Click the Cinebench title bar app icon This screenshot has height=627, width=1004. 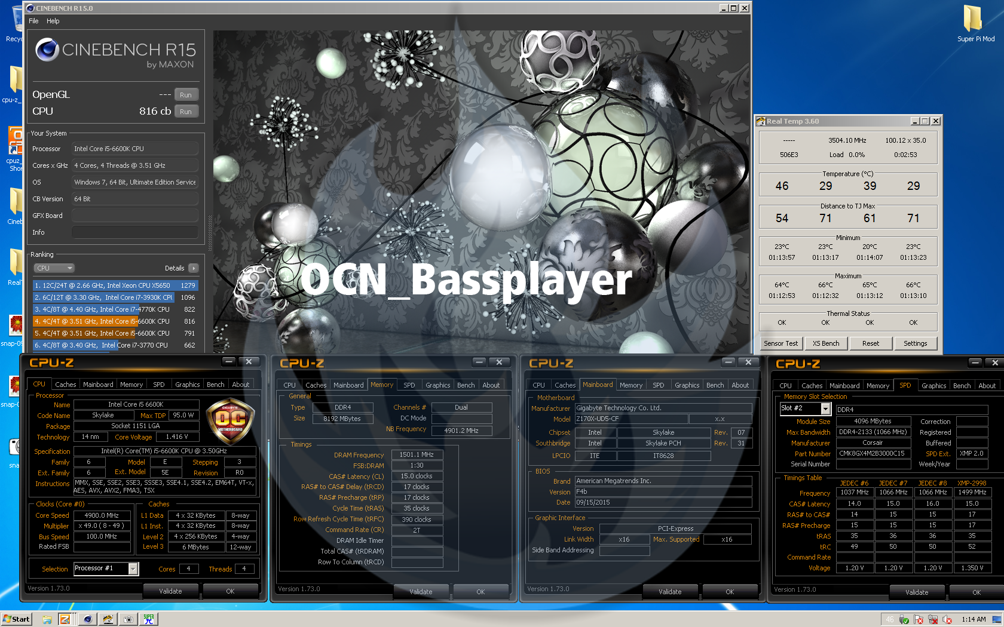click(30, 8)
